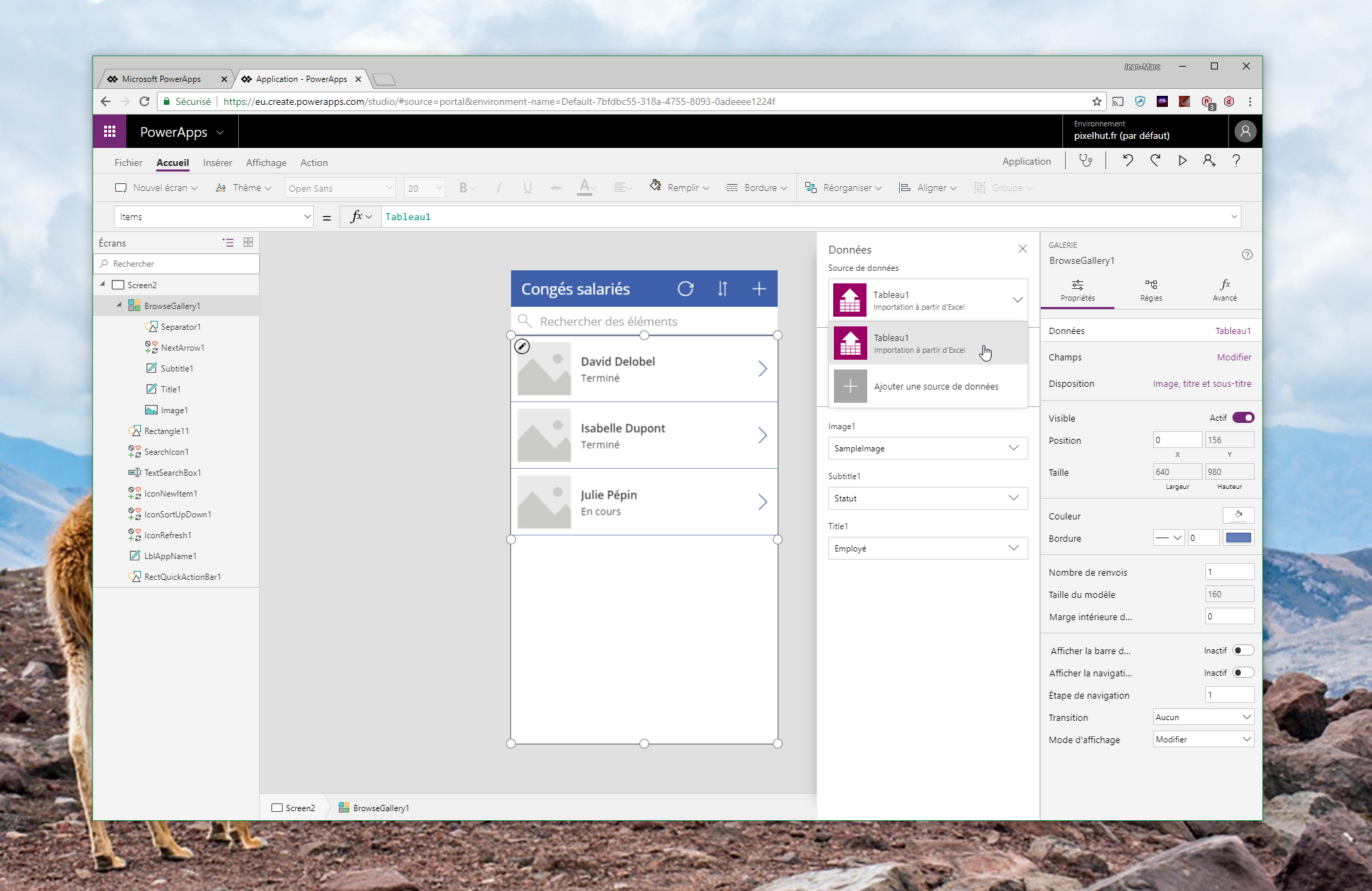Toggle the Visible switch
1372x891 pixels.
pos(1243,417)
